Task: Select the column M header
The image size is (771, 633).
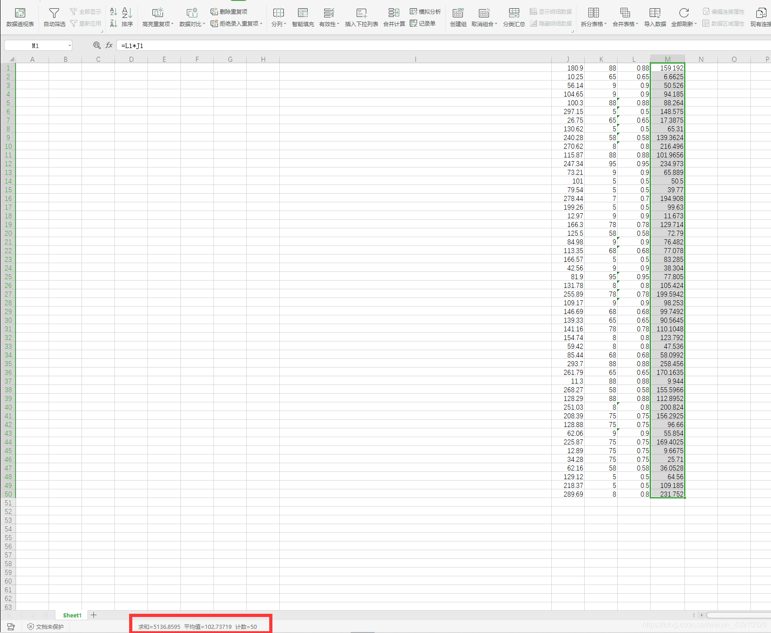Action: coord(668,59)
